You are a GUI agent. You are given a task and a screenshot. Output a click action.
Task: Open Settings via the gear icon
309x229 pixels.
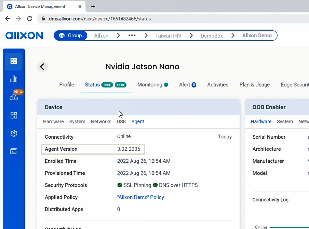[14, 133]
